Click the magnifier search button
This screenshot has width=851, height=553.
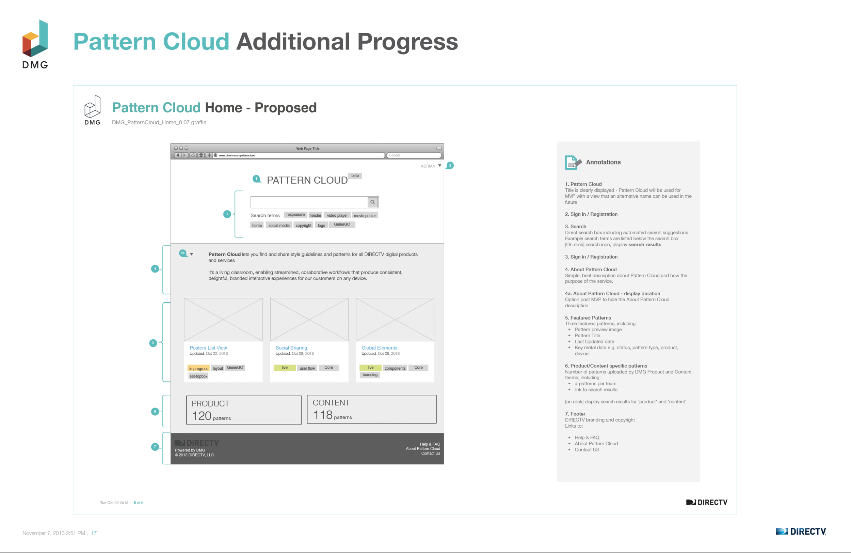(373, 202)
